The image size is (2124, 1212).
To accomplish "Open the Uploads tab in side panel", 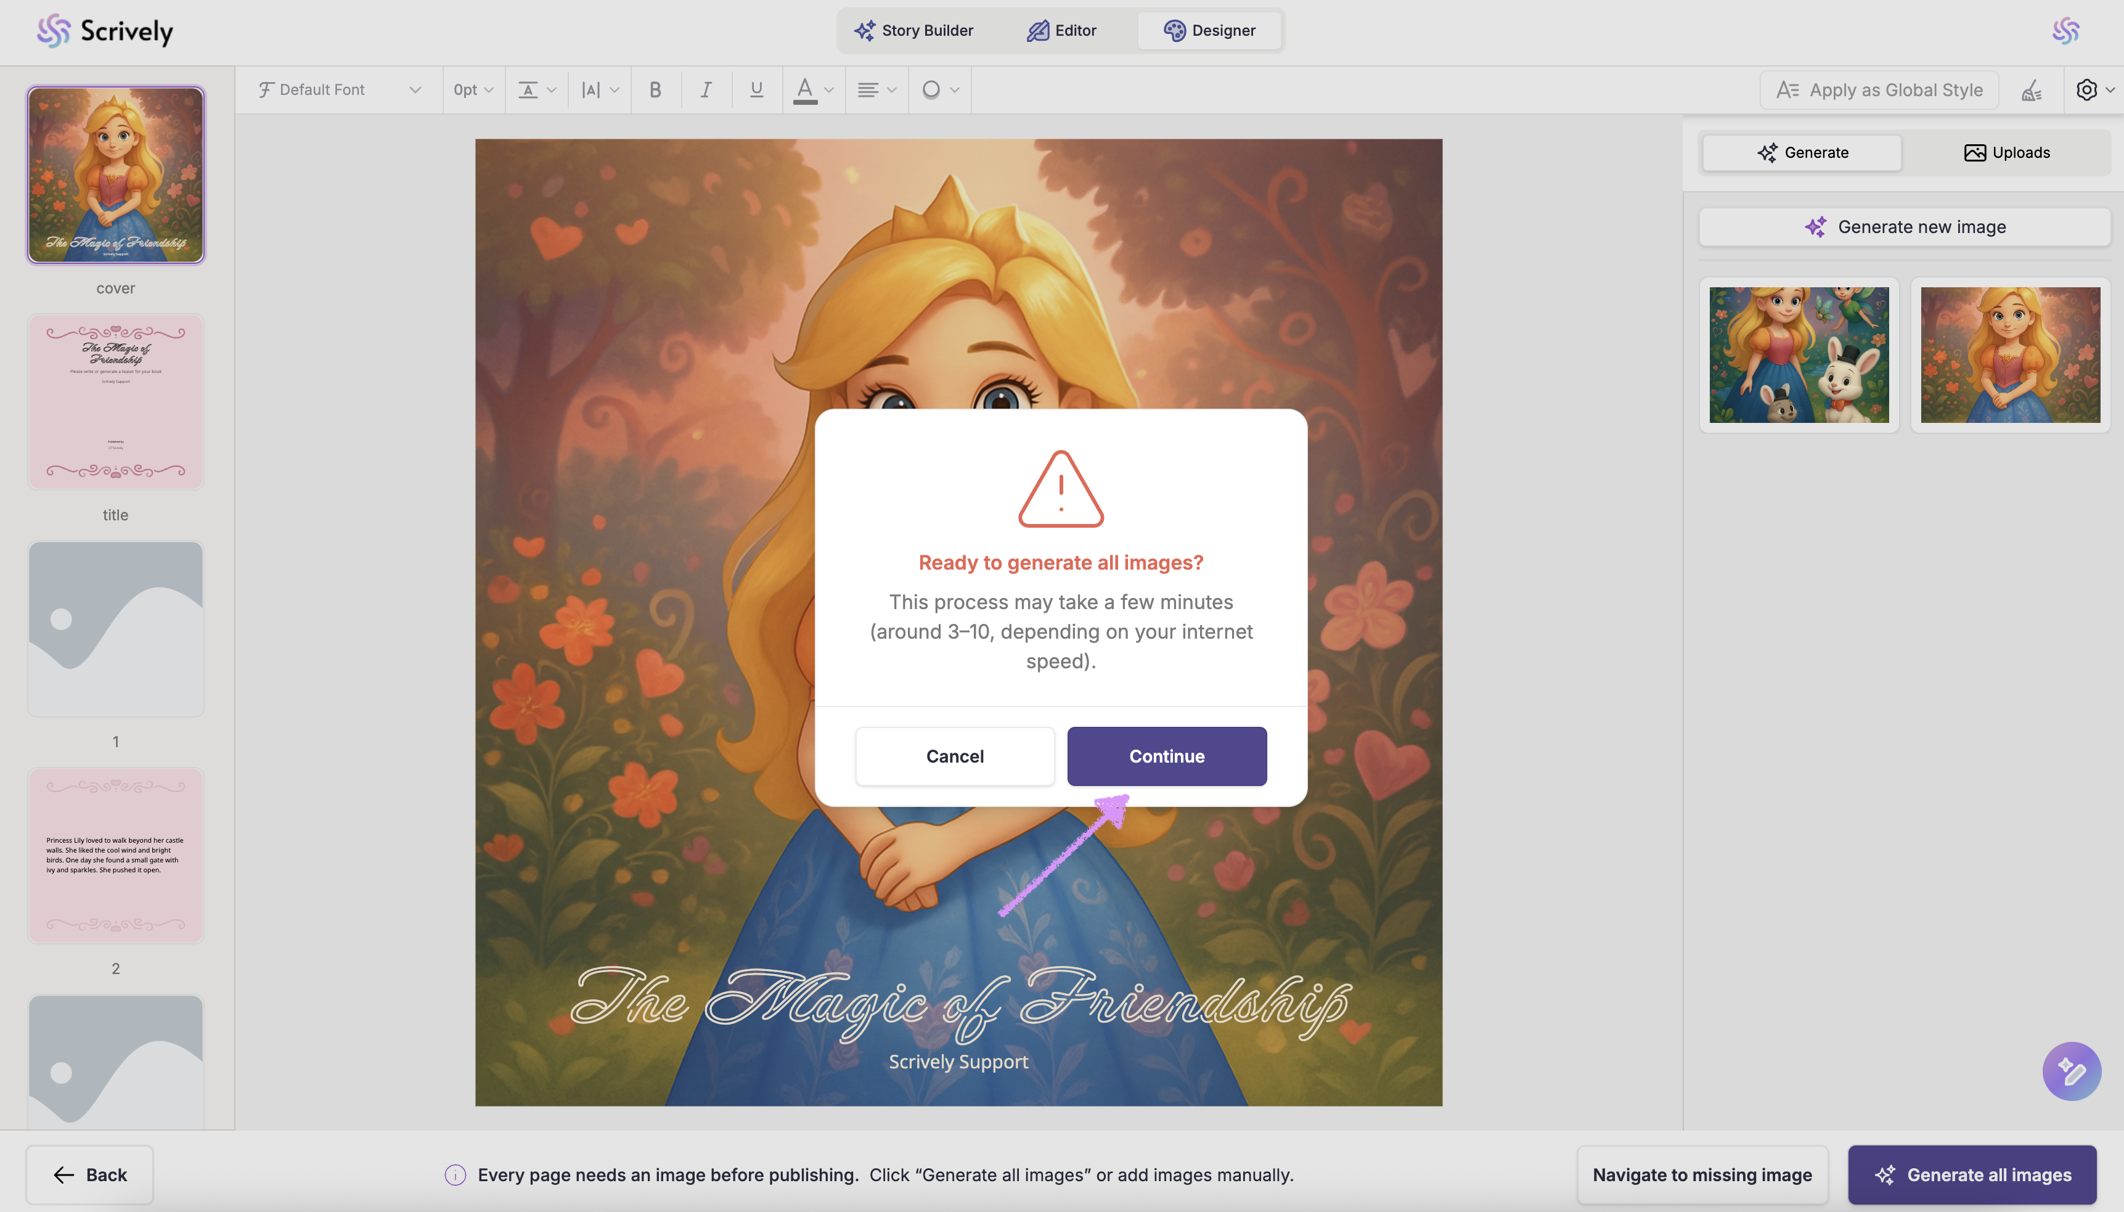I will (2006, 152).
